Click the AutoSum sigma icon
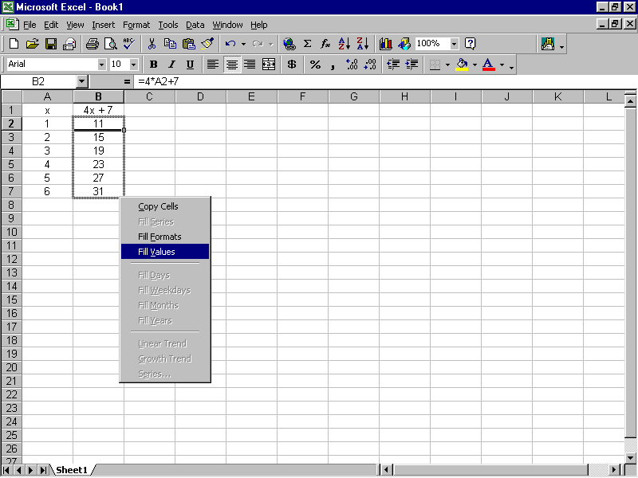The image size is (638, 478). pyautogui.click(x=308, y=44)
